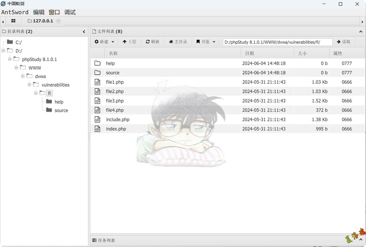This screenshot has height=247, width=366.
Task: Click the right tab scroll arrow
Action: (362, 22)
